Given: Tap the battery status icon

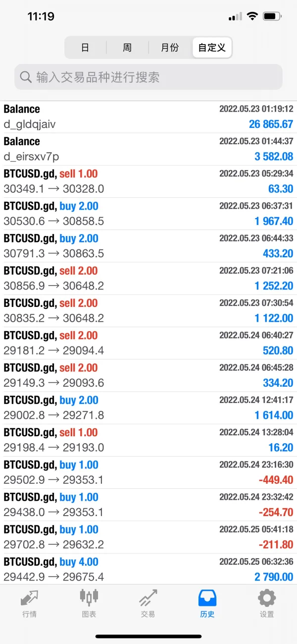Looking at the screenshot, I should [x=272, y=16].
